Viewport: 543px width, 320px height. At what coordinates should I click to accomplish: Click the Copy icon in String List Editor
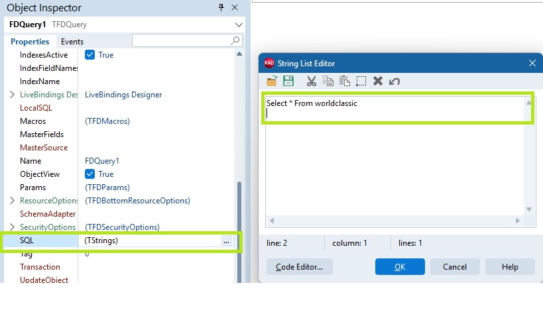click(x=328, y=81)
